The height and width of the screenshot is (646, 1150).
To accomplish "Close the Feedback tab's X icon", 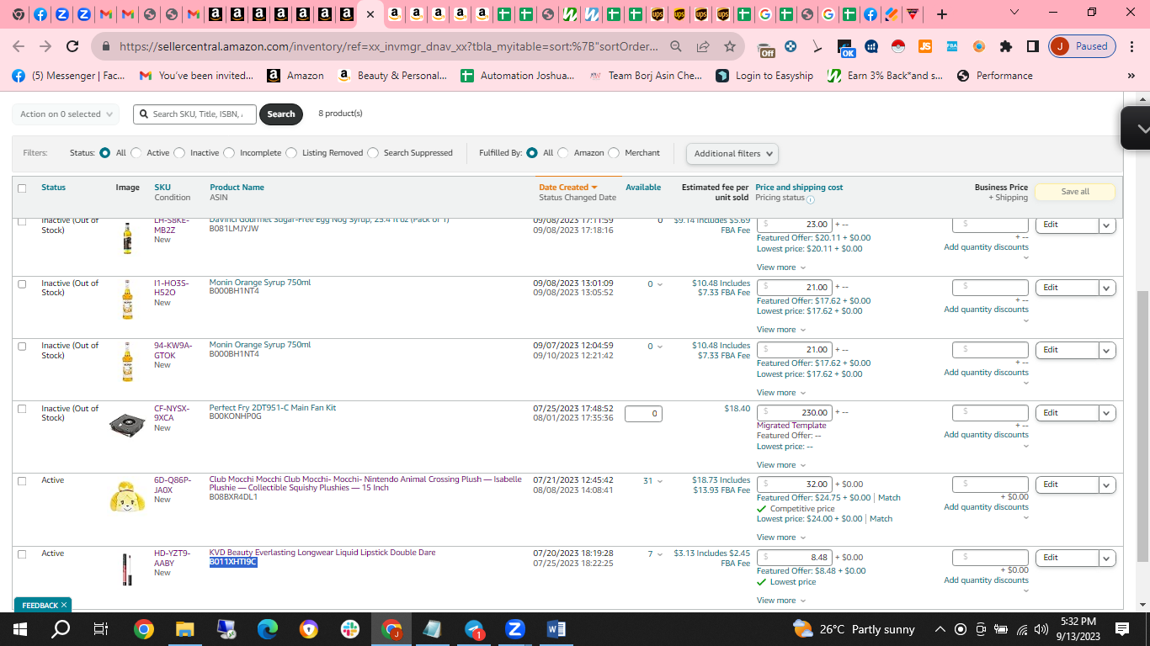I will pyautogui.click(x=63, y=605).
